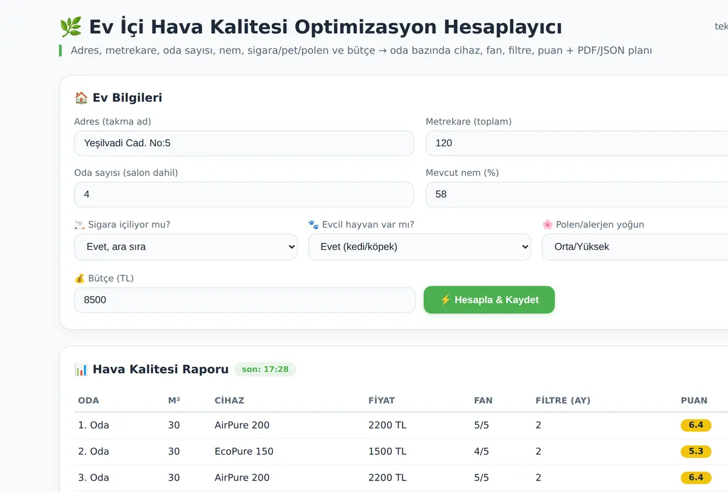Click the paw icon next to Evcil hayvan
Screen dimensions: 728x492
pyautogui.click(x=314, y=224)
